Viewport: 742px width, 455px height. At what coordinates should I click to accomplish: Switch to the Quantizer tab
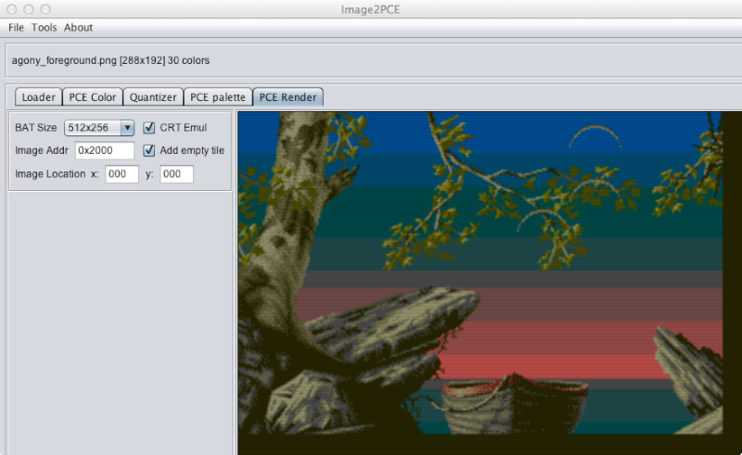tap(153, 97)
